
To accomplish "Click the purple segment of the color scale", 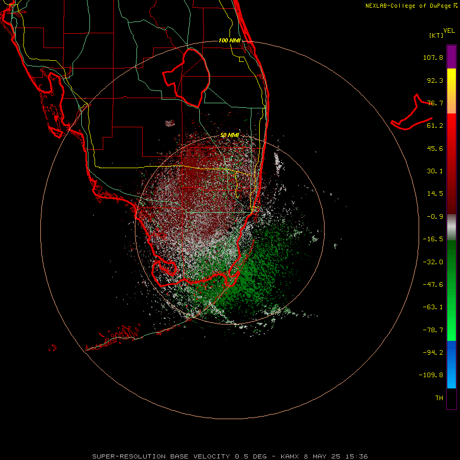I will [451, 57].
